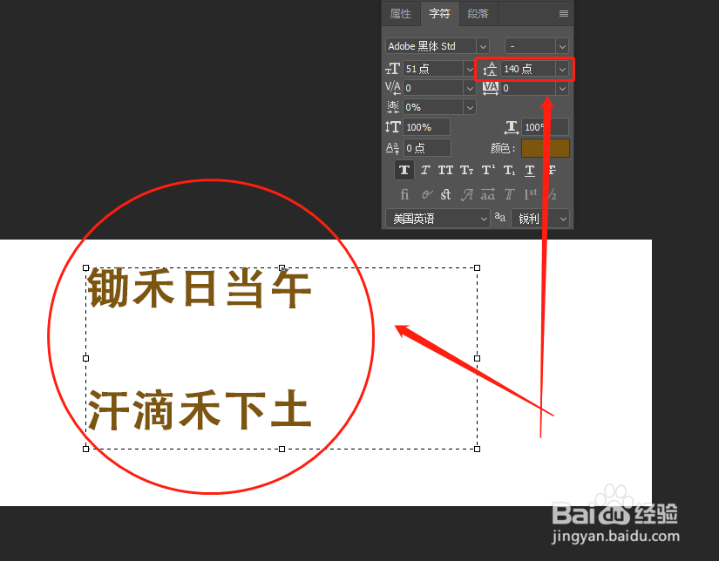Toggle Underline style
This screenshot has width=719, height=561.
click(530, 171)
